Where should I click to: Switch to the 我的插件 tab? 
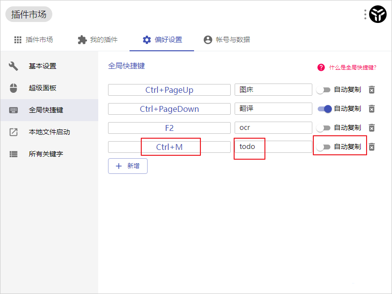point(98,41)
